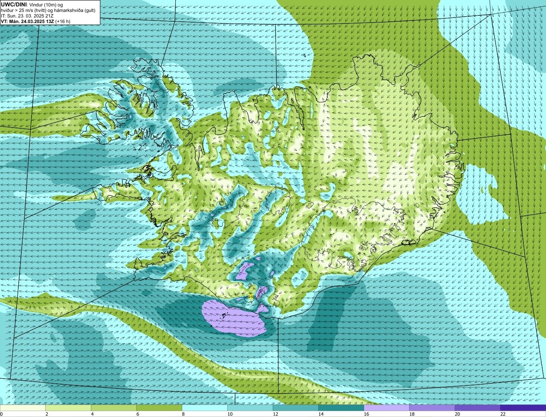Select the 'hviður > 25 m/s (hvítt)' caption line

[x=49, y=10]
